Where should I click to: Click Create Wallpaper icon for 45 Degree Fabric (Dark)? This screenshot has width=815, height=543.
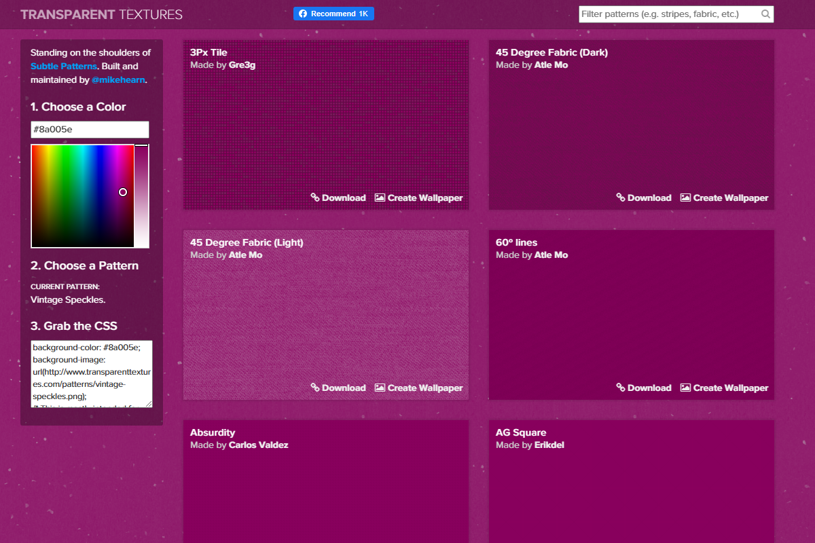(x=686, y=198)
